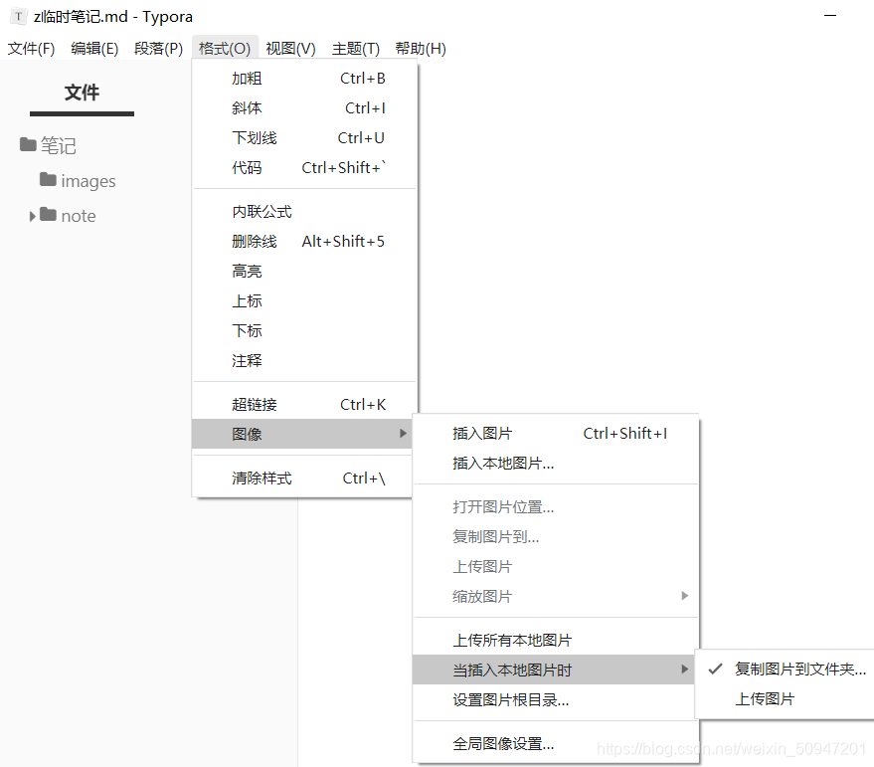Apply 斜体 italic formatting
874x767 pixels.
coord(304,108)
